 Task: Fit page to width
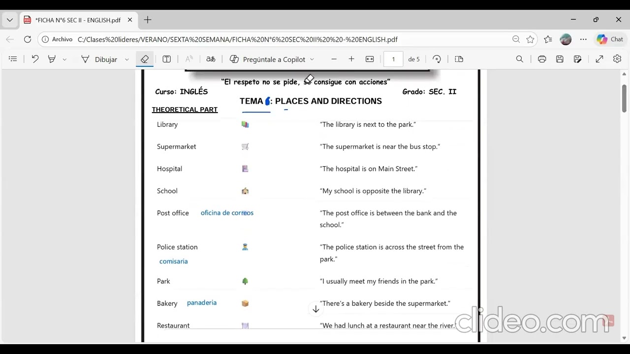(x=370, y=59)
